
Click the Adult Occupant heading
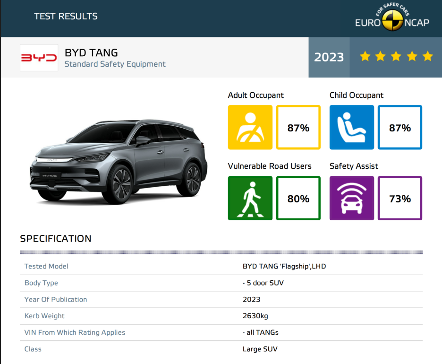[x=255, y=95]
